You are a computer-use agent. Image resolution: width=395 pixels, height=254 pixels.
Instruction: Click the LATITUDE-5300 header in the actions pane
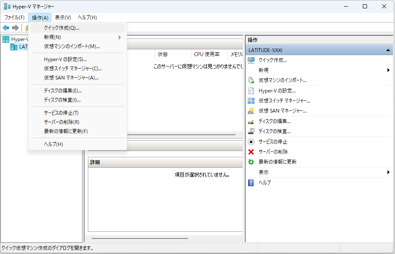pos(319,50)
